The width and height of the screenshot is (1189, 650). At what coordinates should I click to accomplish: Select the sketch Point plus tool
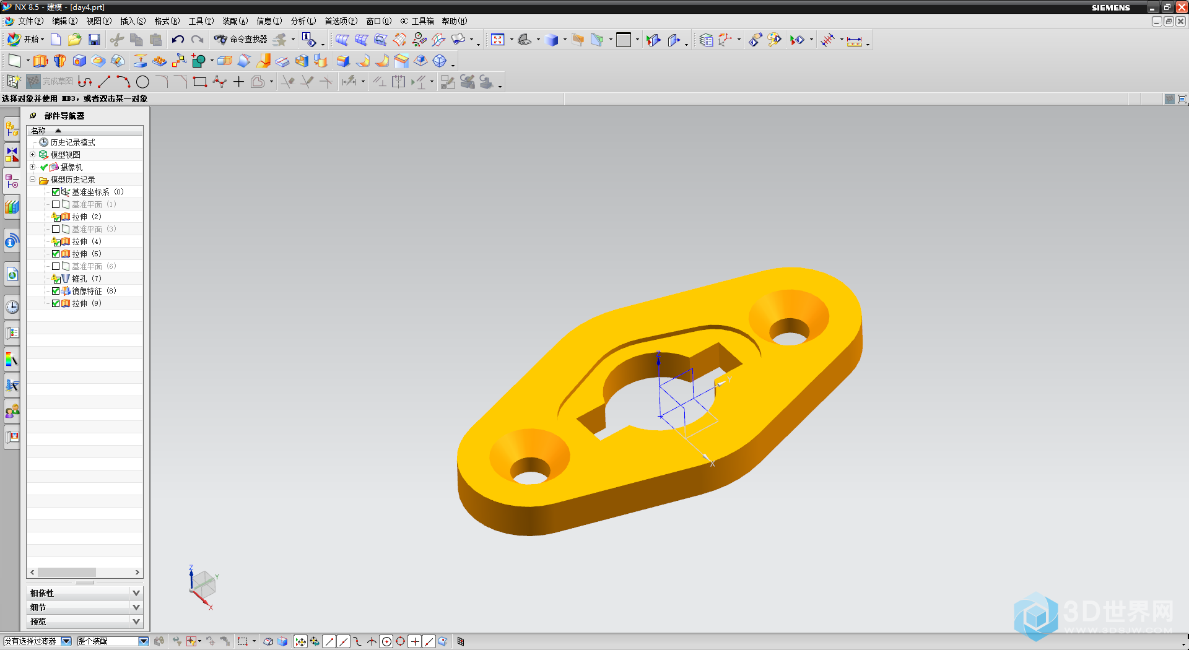[x=238, y=82]
